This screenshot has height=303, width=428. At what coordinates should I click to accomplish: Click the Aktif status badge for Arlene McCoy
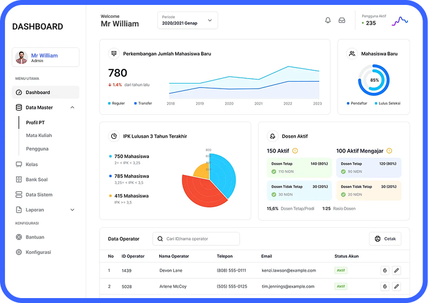click(341, 286)
